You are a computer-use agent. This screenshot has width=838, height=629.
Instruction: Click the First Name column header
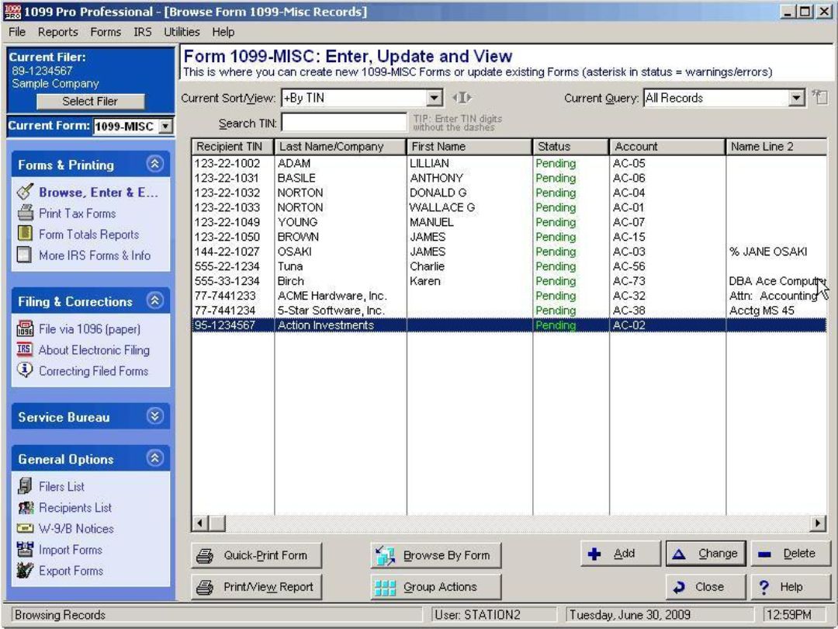(469, 147)
